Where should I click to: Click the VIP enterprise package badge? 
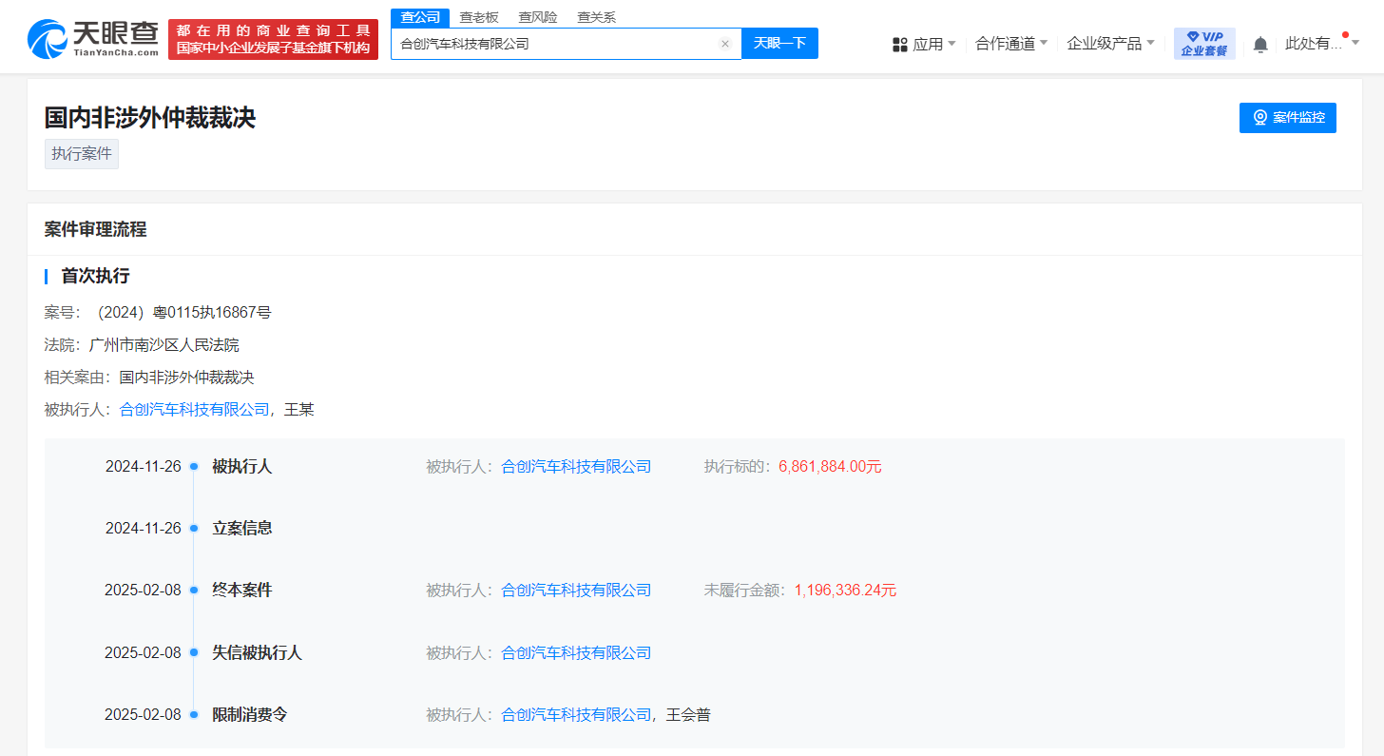click(x=1204, y=44)
